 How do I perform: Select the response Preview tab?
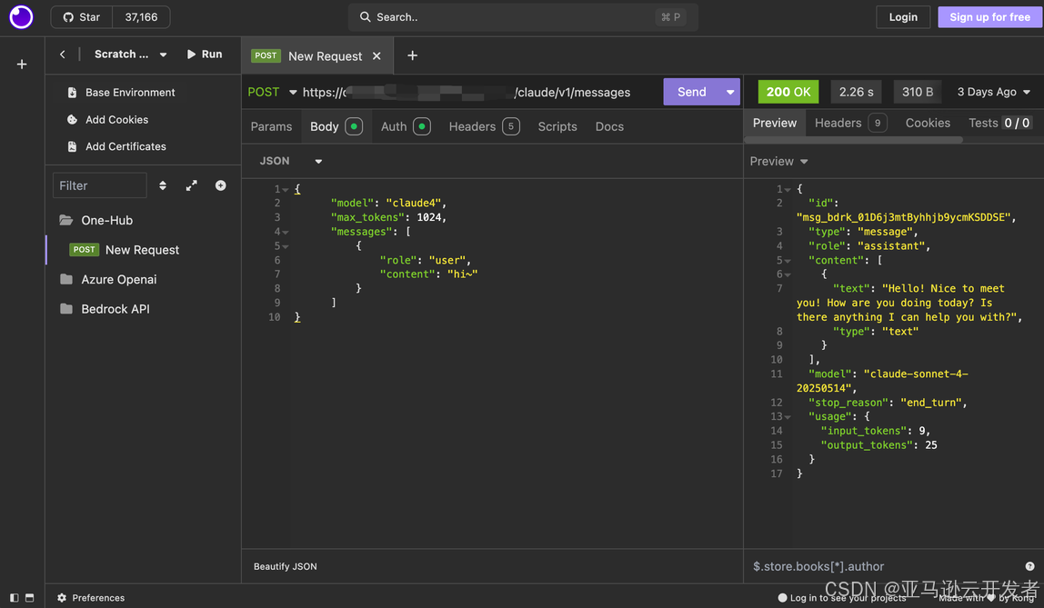pos(774,123)
